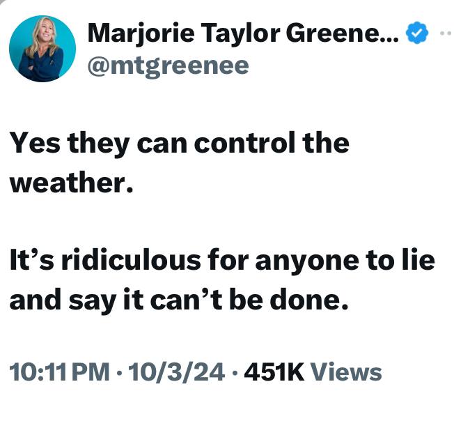Click the @mtgreenee handle

(166, 66)
